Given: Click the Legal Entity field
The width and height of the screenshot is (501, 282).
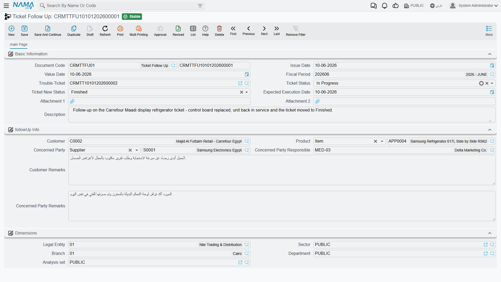Looking at the screenshot, I should pos(159,245).
